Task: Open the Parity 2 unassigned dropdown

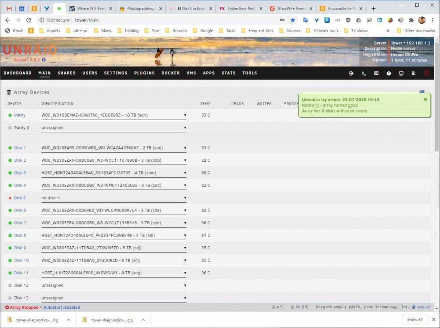Action: pyautogui.click(x=114, y=128)
